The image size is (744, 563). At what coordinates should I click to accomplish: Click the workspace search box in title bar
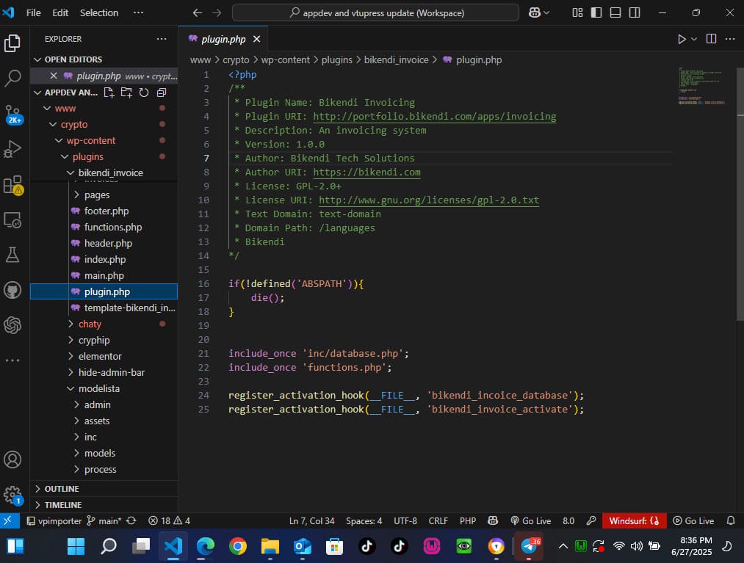pos(375,12)
